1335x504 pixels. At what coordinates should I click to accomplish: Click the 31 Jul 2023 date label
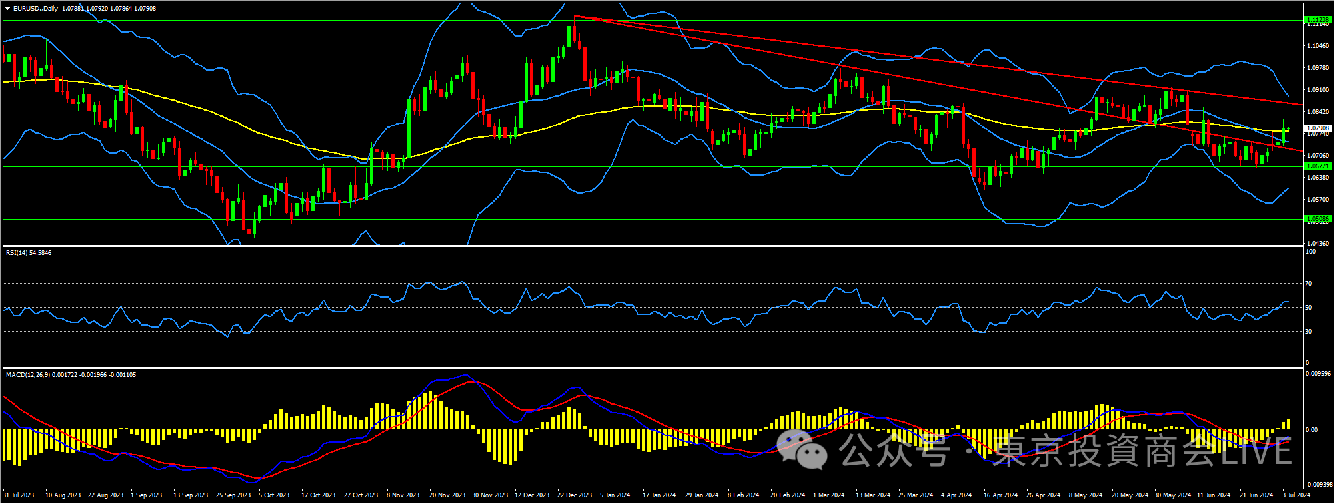[x=19, y=495]
